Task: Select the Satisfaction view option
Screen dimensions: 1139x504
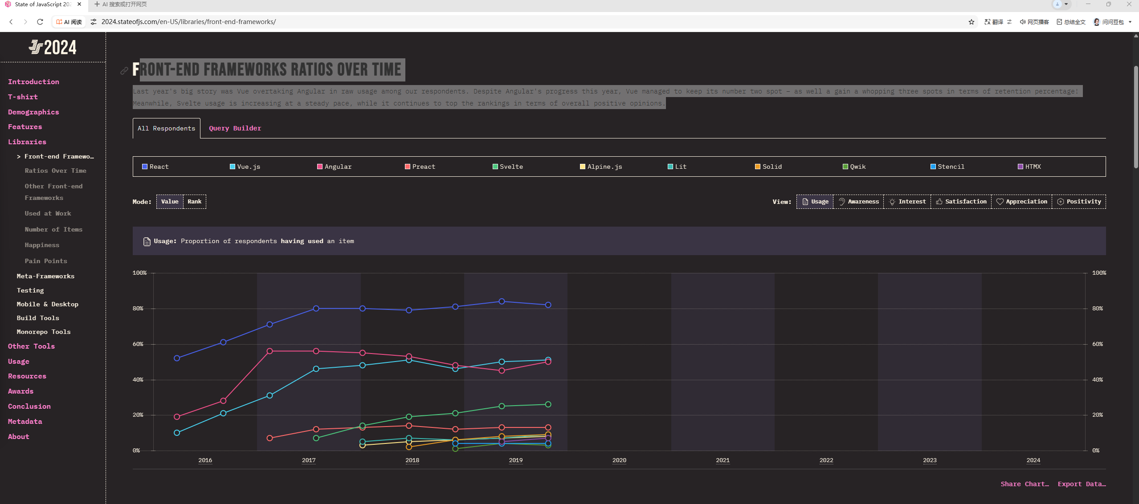Action: [x=961, y=202]
